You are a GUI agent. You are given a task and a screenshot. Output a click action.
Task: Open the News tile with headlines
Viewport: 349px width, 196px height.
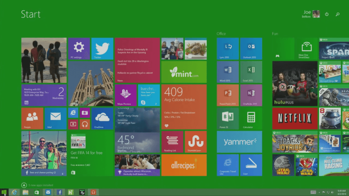[x=137, y=60]
